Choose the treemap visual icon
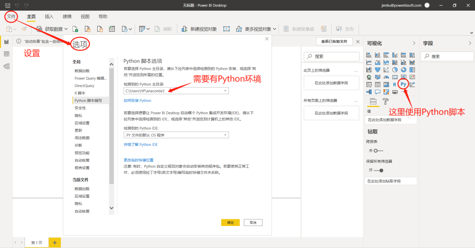Image resolution: width=475 pixels, height=248 pixels. pos(412,69)
